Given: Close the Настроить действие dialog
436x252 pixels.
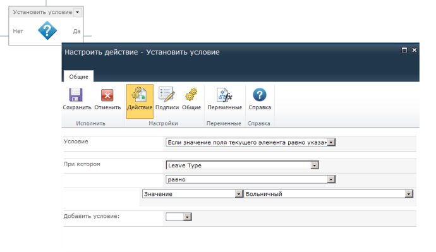Looking at the screenshot, I should pos(415,50).
